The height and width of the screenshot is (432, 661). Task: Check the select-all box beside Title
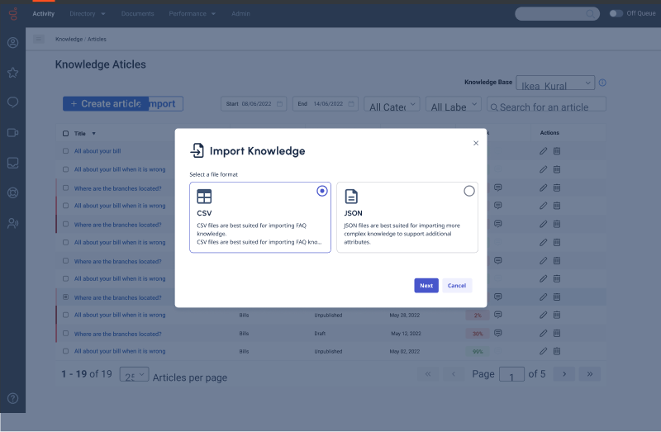(66, 134)
